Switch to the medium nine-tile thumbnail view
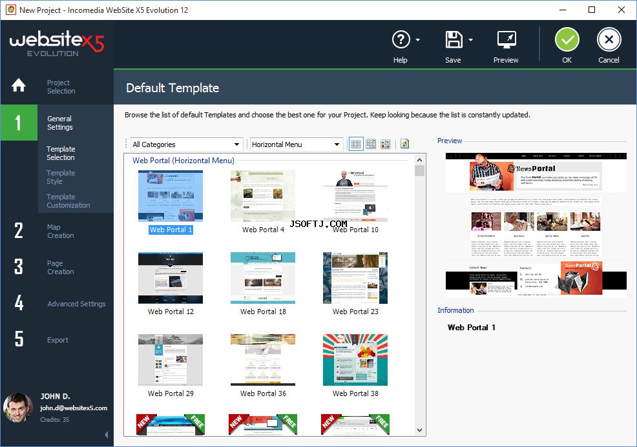 point(370,144)
